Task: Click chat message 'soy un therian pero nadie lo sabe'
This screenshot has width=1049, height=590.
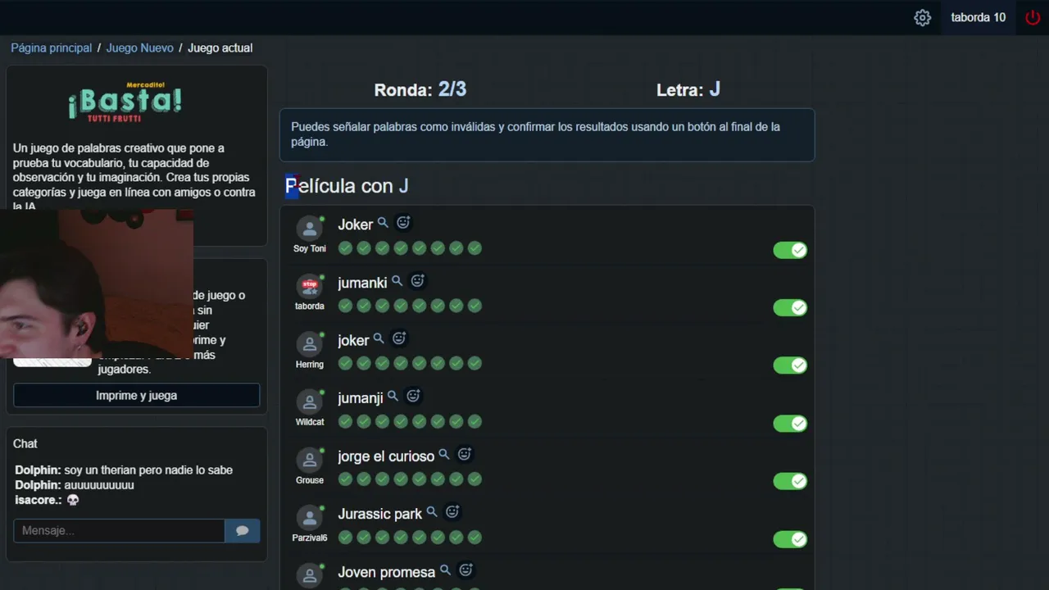Action: (x=148, y=470)
